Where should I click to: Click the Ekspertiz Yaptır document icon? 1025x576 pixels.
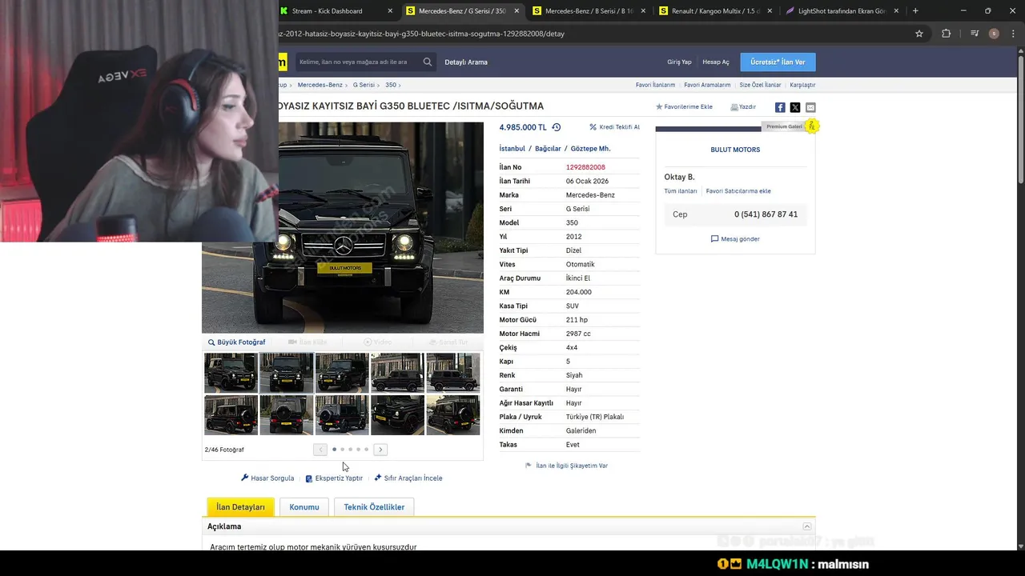click(309, 478)
